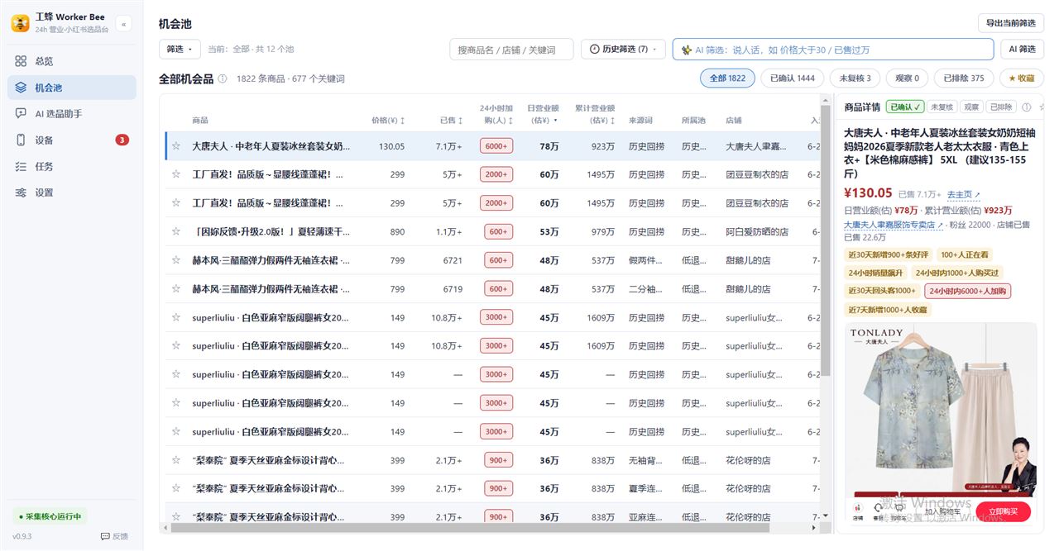Viewport: 1059px width, 551px height.
Task: Open the 机会池 sidebar item
Action: (71, 88)
